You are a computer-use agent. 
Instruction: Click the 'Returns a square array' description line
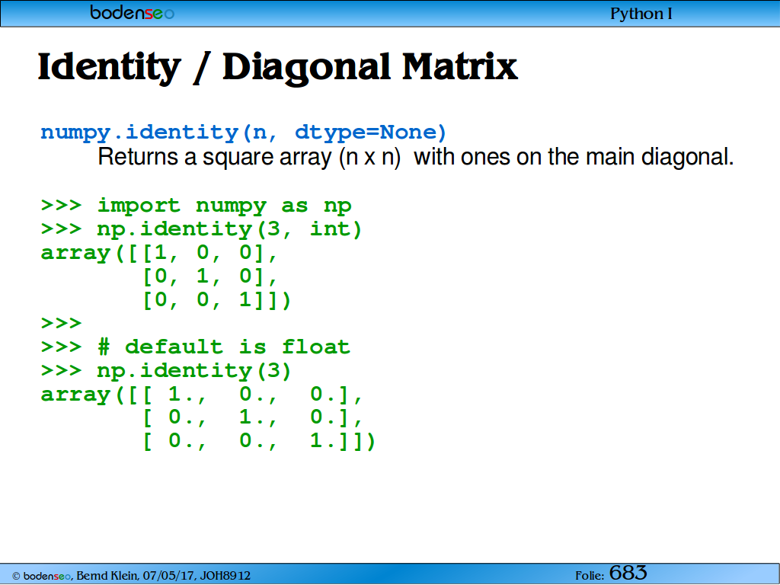click(415, 157)
